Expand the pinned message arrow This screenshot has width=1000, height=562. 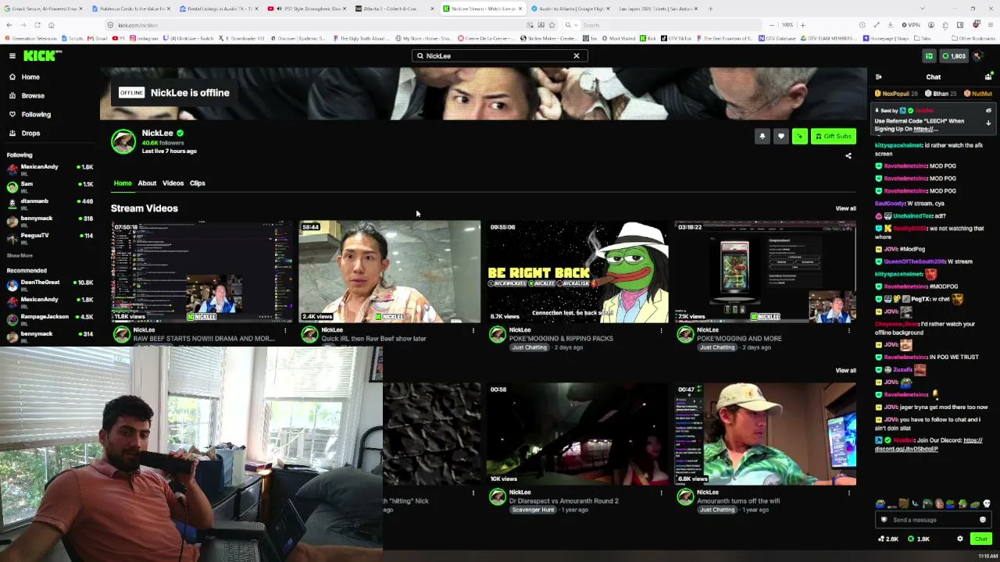tap(988, 123)
